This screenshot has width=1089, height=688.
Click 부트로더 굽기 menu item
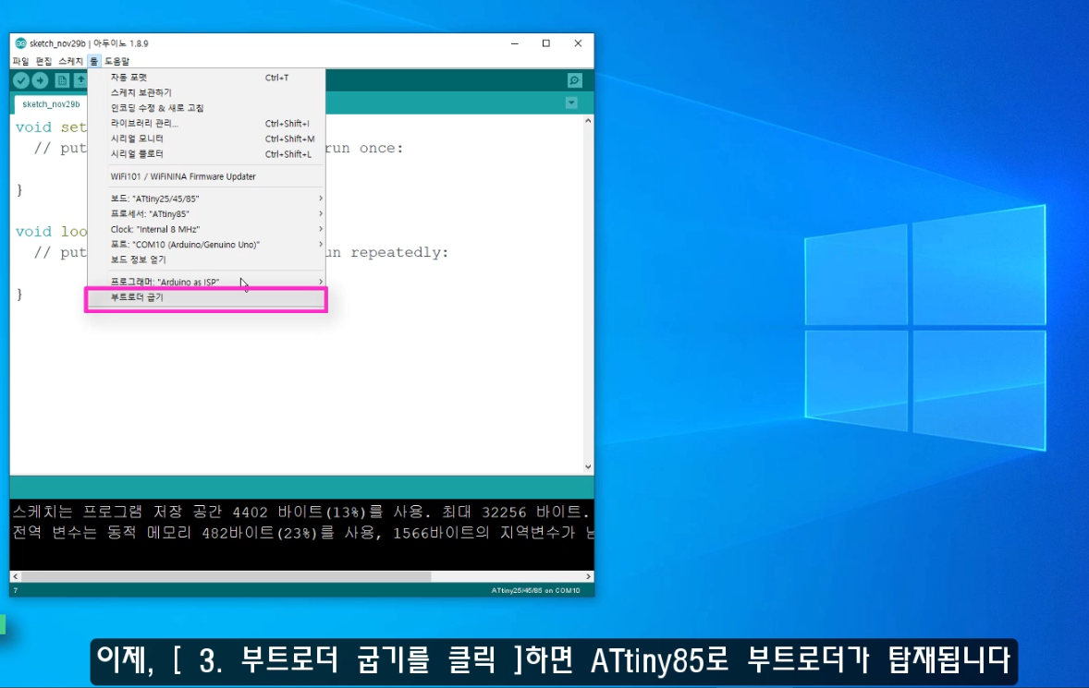(x=206, y=297)
